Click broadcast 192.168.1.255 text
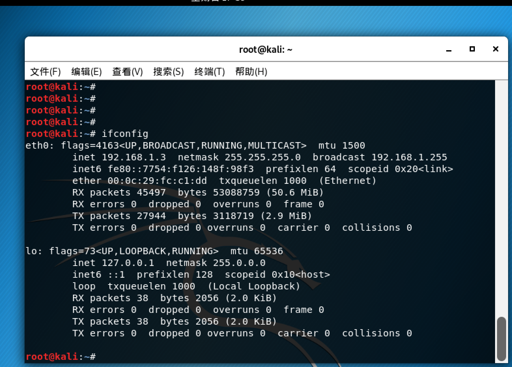Viewport: 512px width, 367px height. 380,157
